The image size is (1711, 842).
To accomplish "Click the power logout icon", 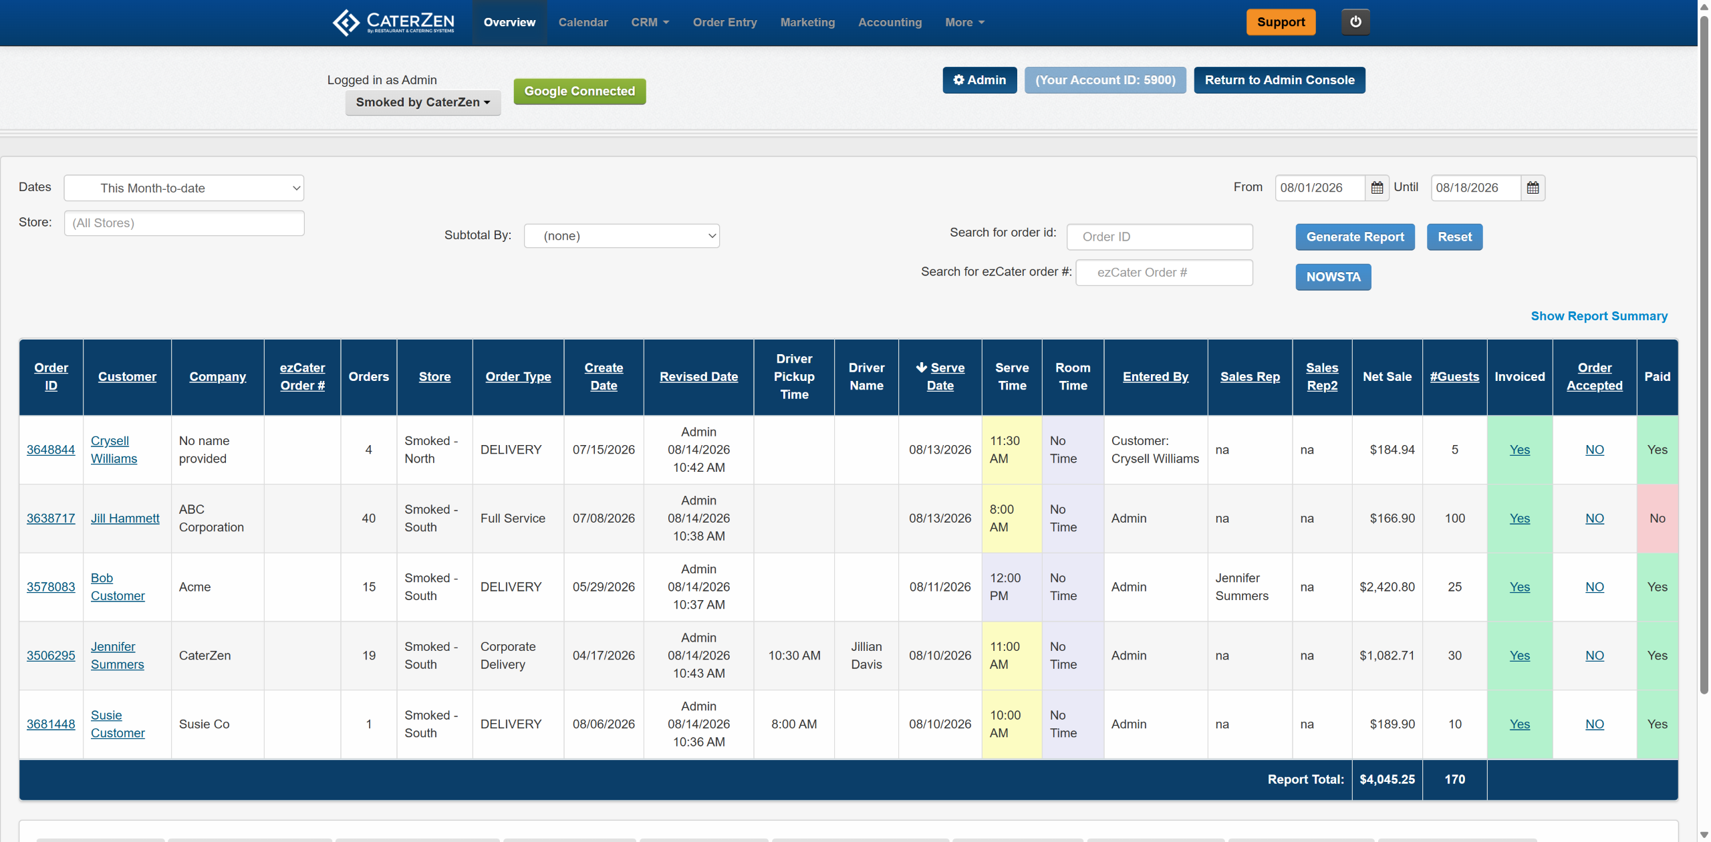I will tap(1355, 22).
